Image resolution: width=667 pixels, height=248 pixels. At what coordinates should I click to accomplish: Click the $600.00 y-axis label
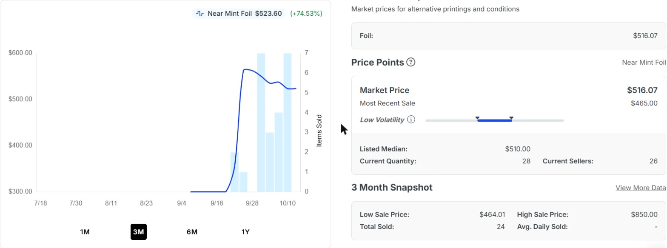[x=20, y=53]
